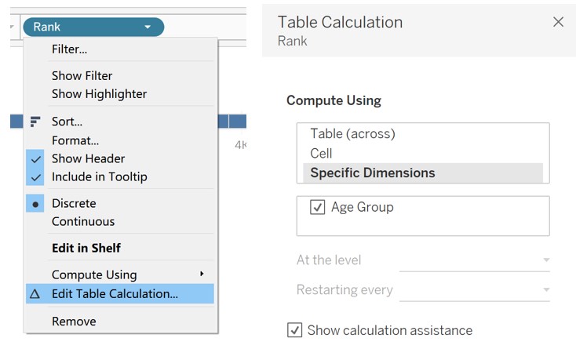Open Format... from the context menu

[75, 140]
